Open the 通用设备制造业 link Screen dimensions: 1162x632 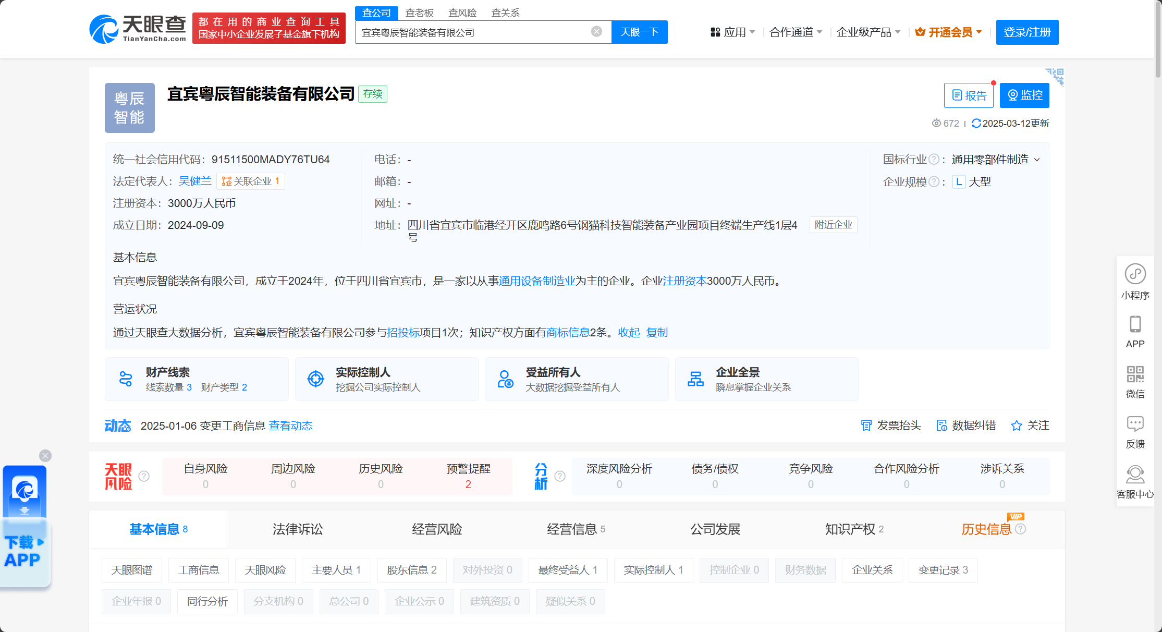tap(537, 281)
